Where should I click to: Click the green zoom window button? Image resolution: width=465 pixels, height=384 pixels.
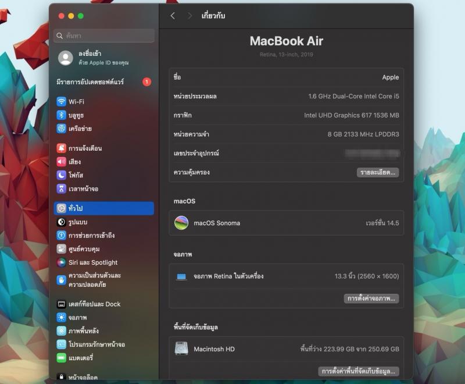pos(81,16)
